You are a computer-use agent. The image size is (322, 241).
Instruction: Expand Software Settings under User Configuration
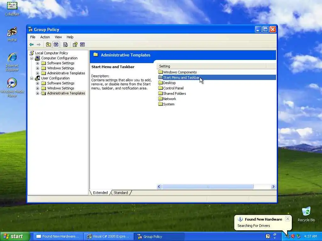click(x=38, y=83)
